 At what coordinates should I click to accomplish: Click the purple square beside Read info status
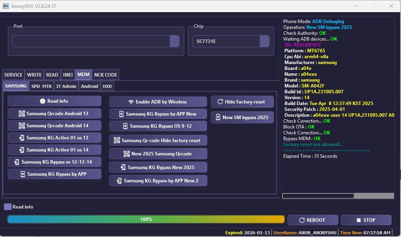tap(8, 207)
